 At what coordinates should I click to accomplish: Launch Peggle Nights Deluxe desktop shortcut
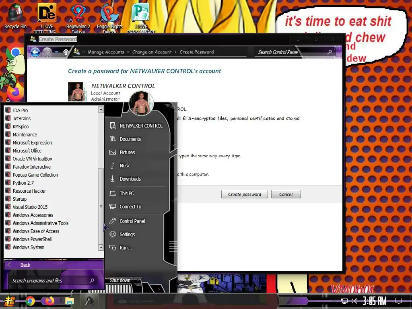[109, 17]
